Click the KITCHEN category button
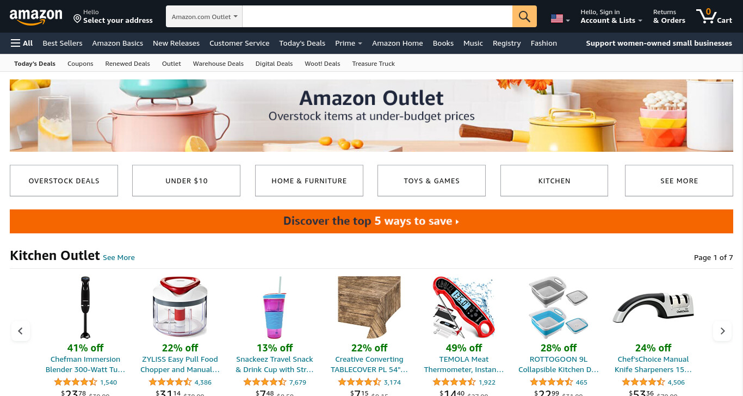The height and width of the screenshot is (396, 743). [x=554, y=181]
